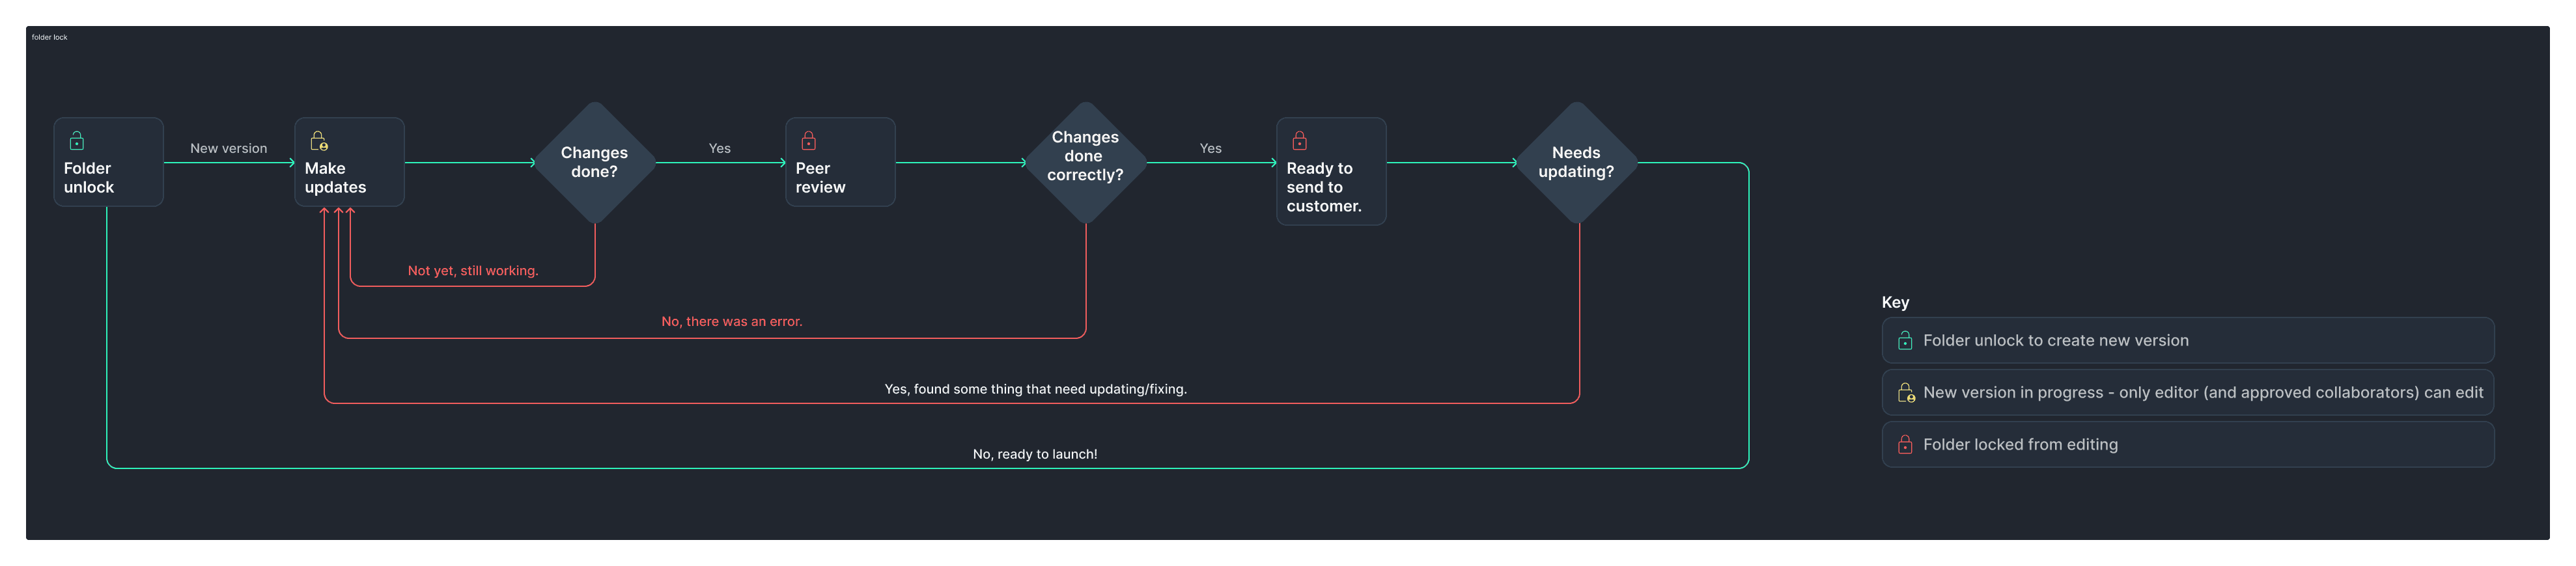Click red locked icon in the Key legend

(1906, 444)
